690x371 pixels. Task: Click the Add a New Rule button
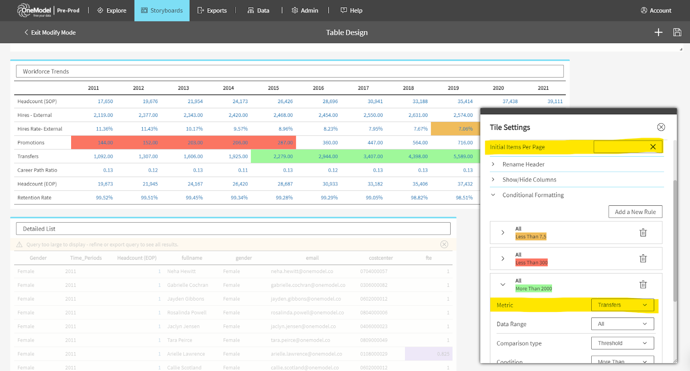[x=635, y=212]
